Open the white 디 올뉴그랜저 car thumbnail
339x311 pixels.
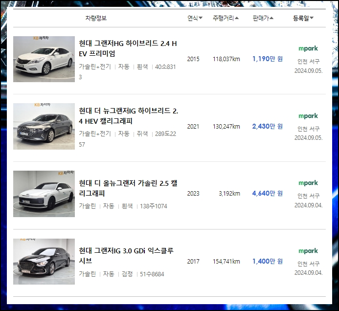pos(44,194)
